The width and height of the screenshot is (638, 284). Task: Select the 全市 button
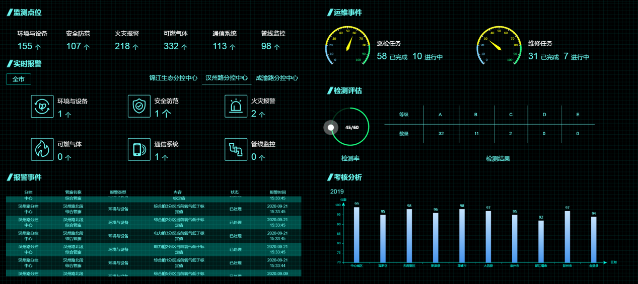[x=19, y=79]
